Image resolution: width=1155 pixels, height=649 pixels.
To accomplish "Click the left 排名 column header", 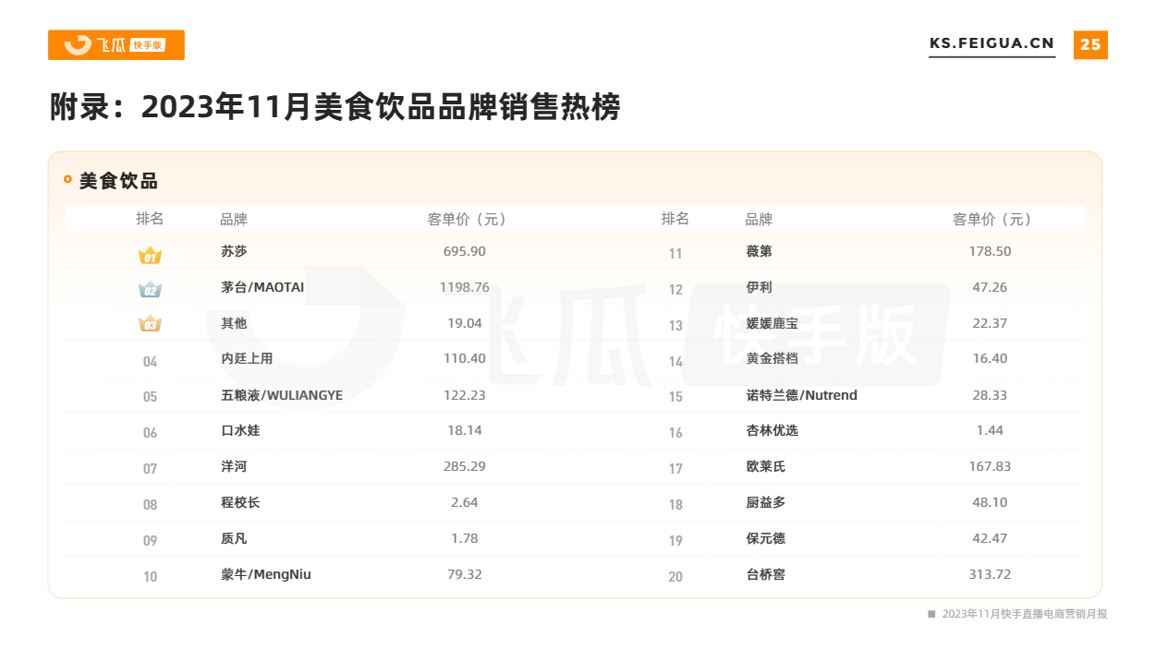I will tap(150, 219).
